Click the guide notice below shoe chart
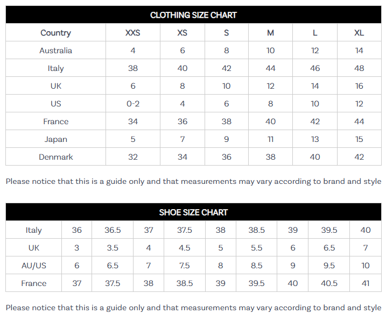The width and height of the screenshot is (386, 314). click(x=193, y=308)
